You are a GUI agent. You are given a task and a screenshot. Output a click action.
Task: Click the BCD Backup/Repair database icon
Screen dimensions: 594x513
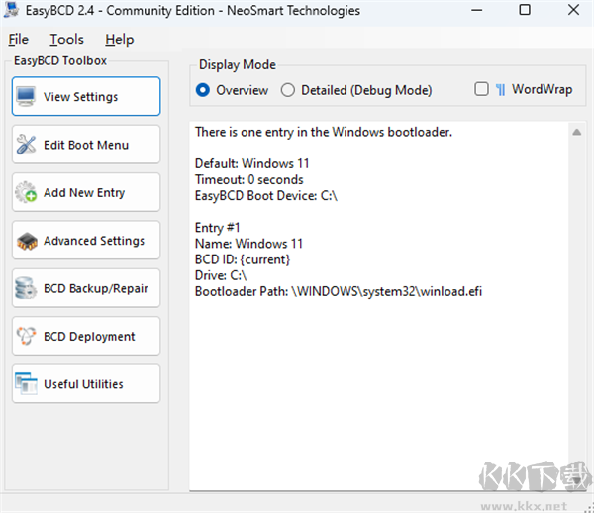(x=27, y=289)
